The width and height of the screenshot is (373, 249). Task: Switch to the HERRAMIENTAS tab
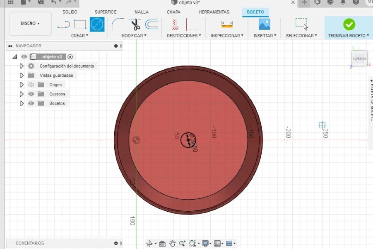click(214, 12)
